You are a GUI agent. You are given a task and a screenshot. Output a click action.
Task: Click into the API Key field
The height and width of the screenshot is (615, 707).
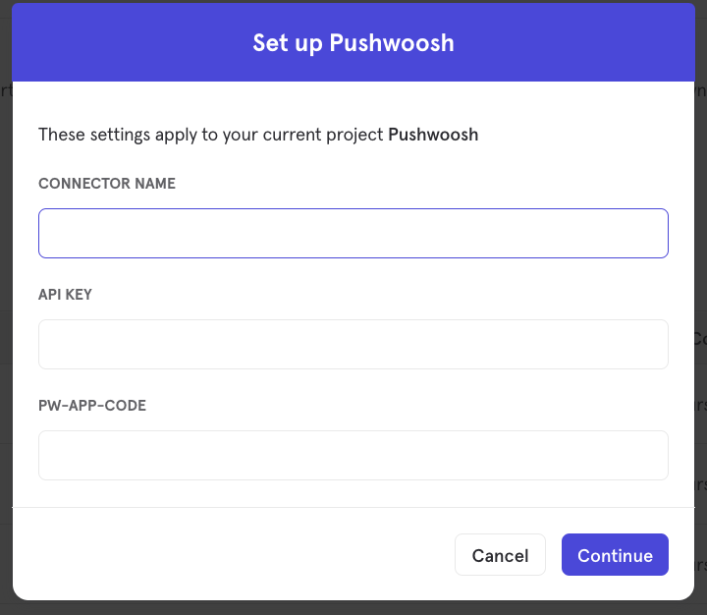(353, 344)
